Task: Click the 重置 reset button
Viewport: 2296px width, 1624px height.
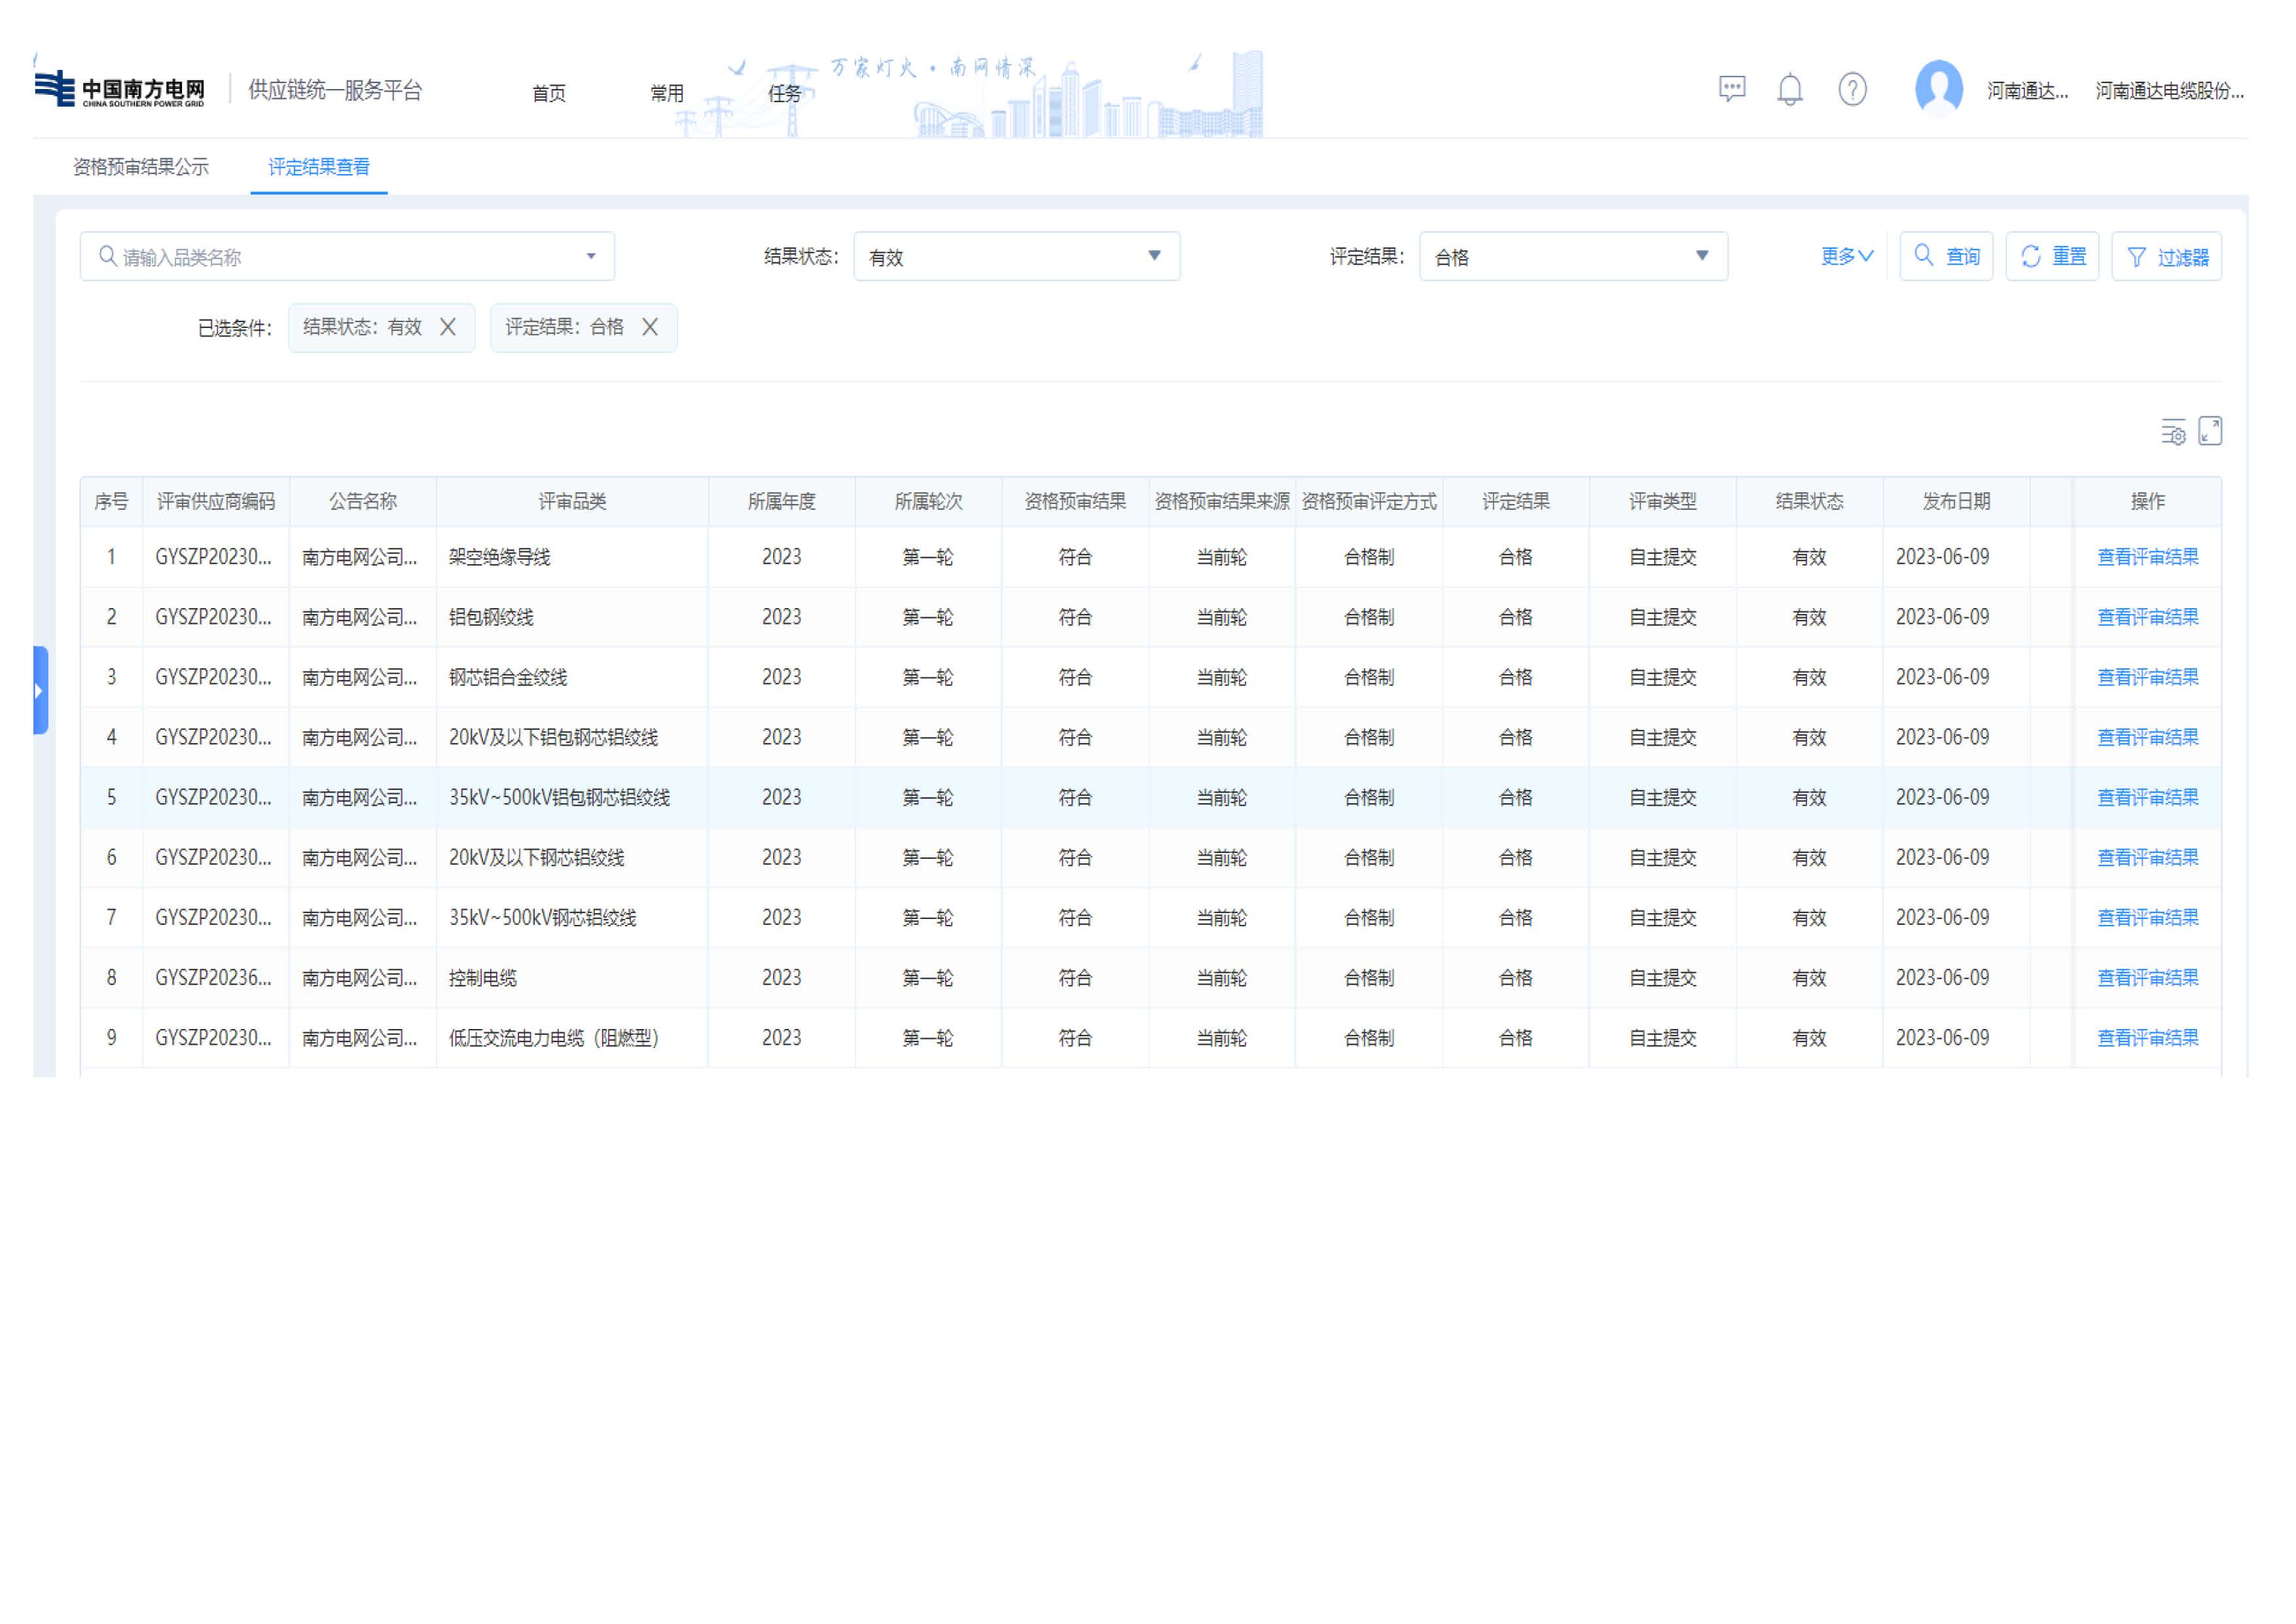Action: click(2052, 257)
